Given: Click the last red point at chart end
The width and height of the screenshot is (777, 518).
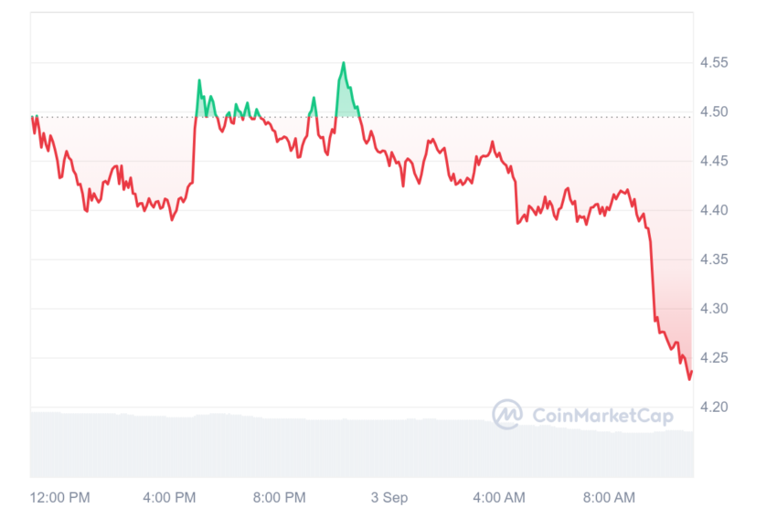Looking at the screenshot, I should (x=691, y=372).
